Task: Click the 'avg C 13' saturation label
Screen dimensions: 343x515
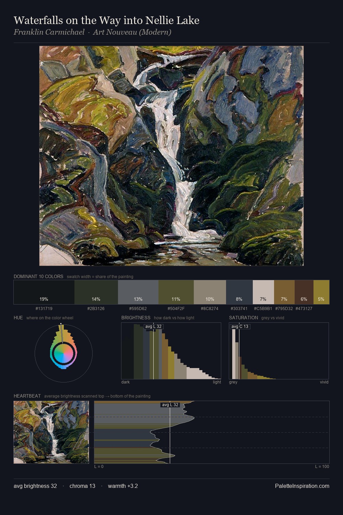Action: coord(240,327)
